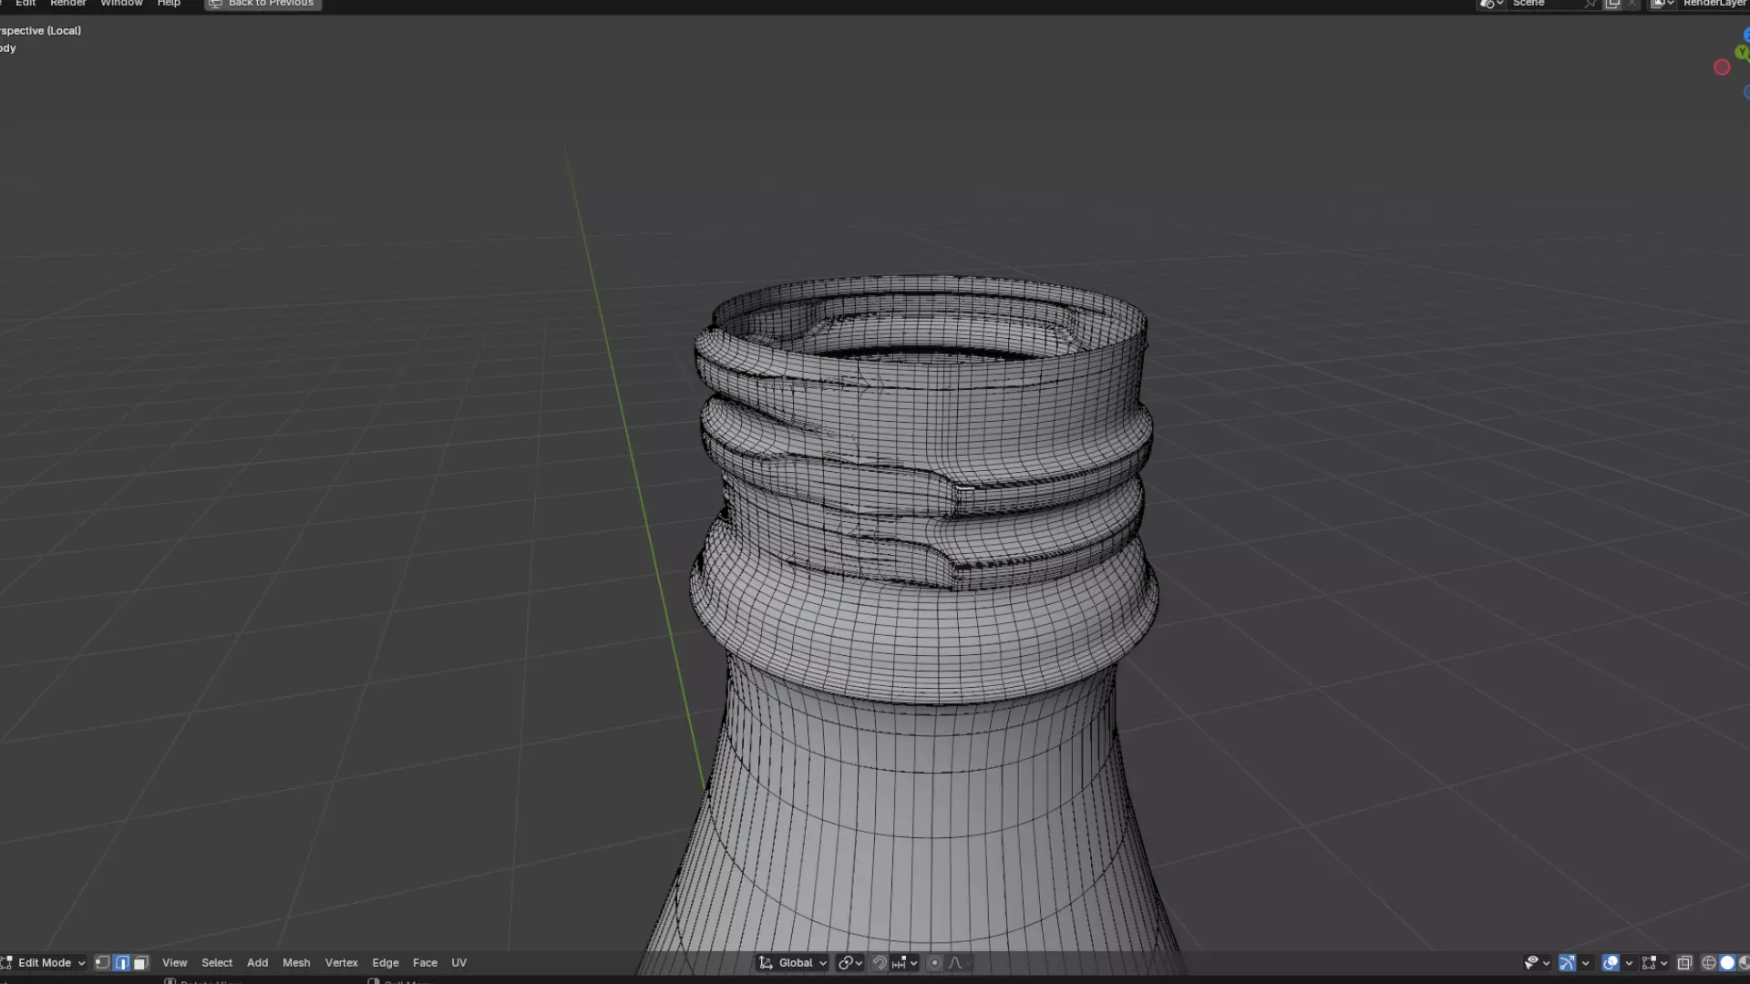Toggle snapping magnet icon
The image size is (1750, 984).
click(x=880, y=963)
